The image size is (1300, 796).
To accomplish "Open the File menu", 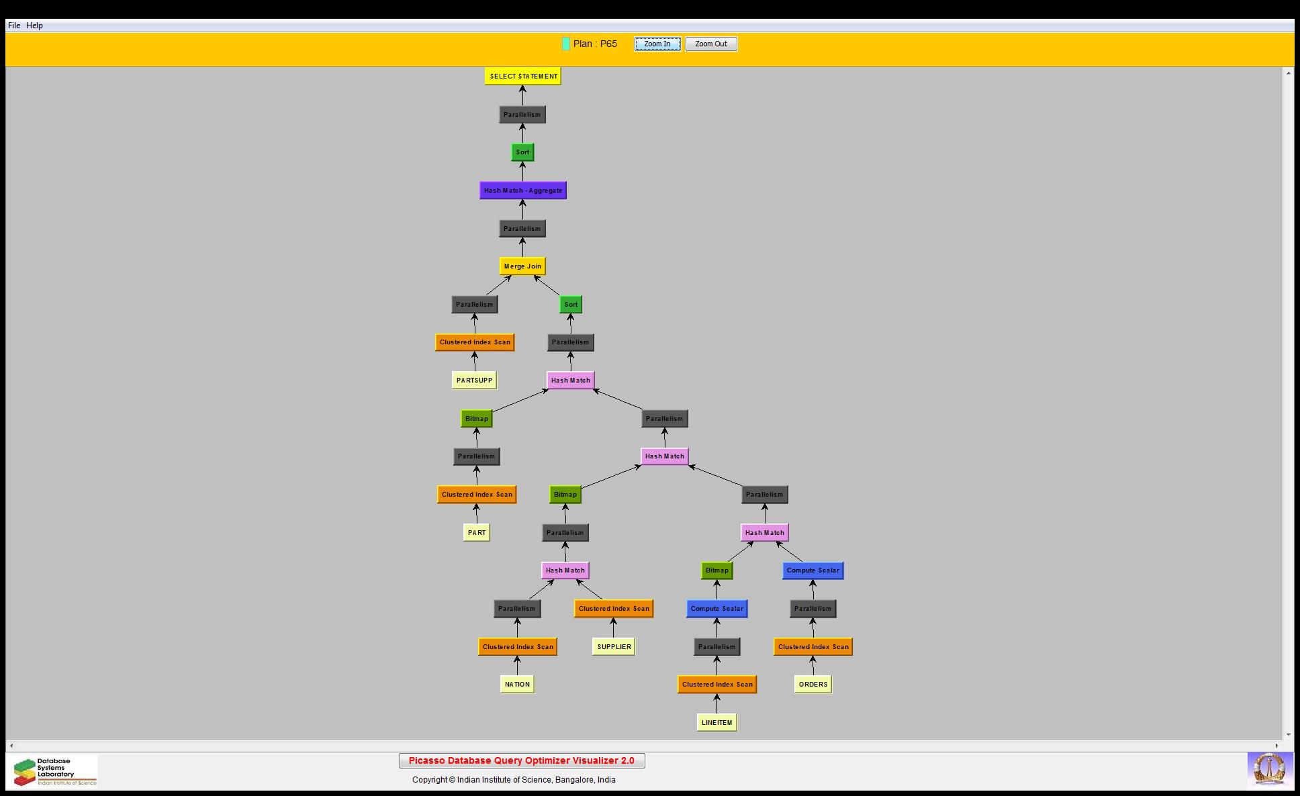I will [x=14, y=26].
